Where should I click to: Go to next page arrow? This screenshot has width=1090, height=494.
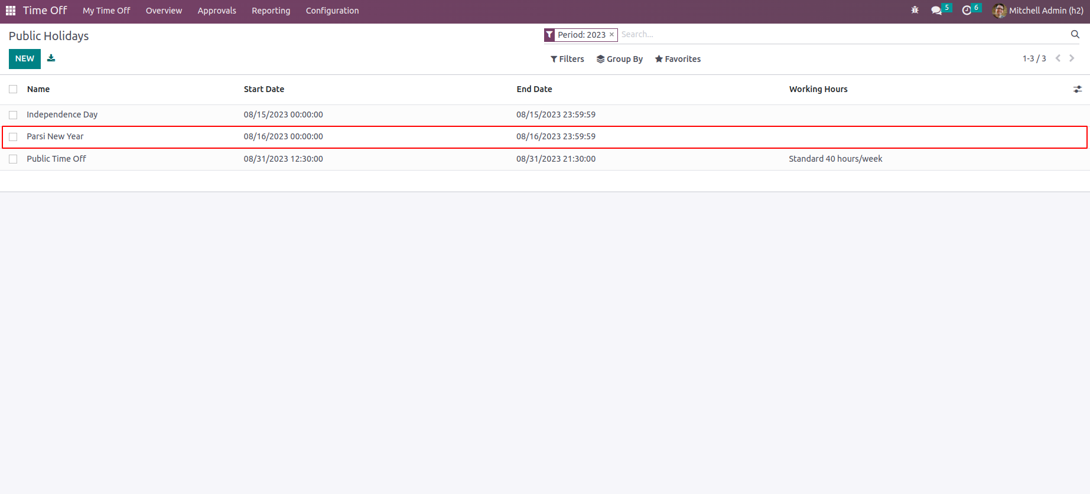point(1072,58)
